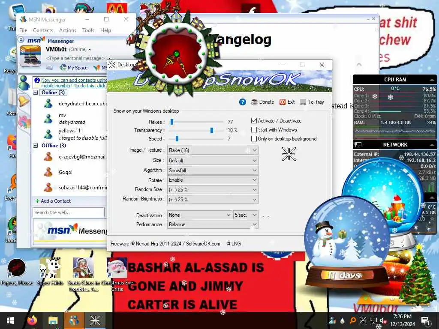Select the yellow bell alerts tab icon

(x=24, y=100)
